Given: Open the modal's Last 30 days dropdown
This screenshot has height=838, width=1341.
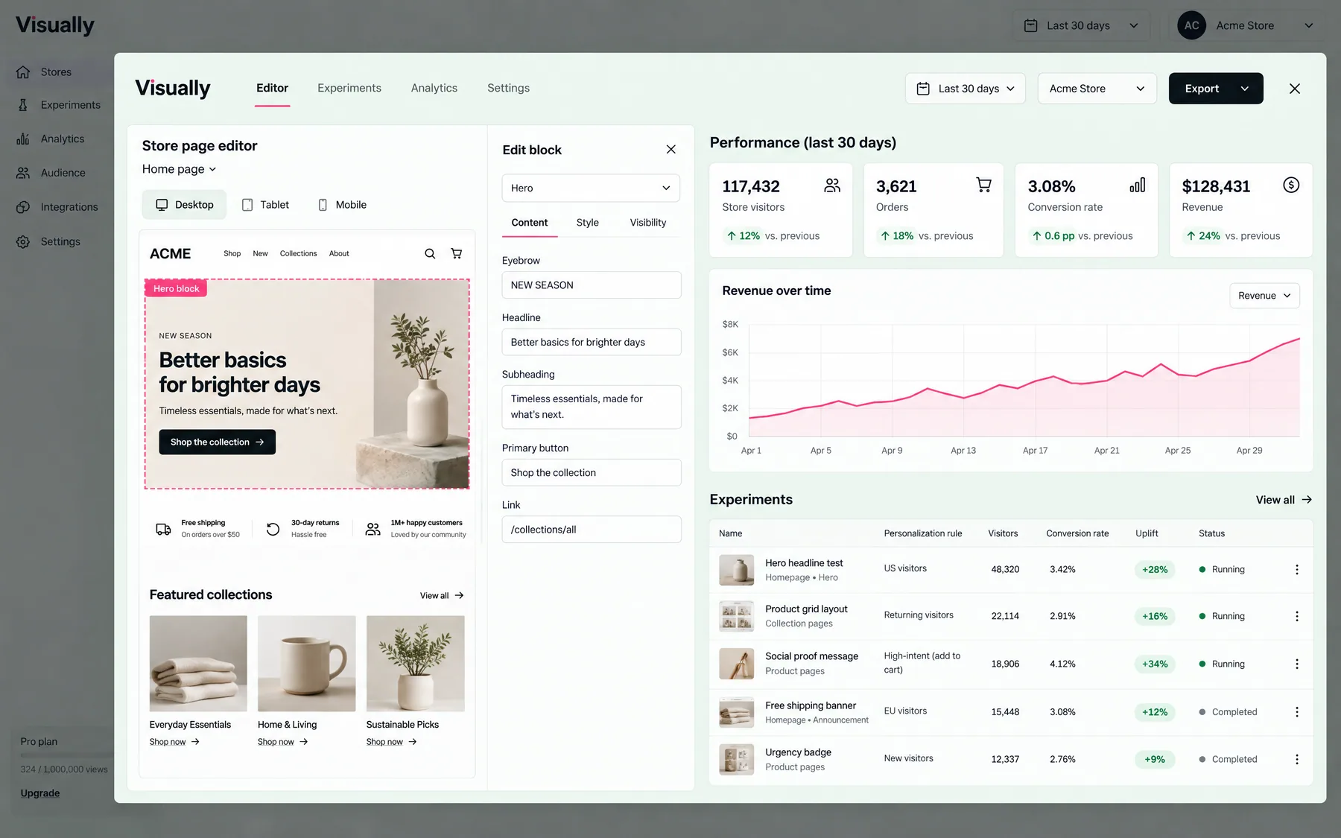Looking at the screenshot, I should click(966, 89).
